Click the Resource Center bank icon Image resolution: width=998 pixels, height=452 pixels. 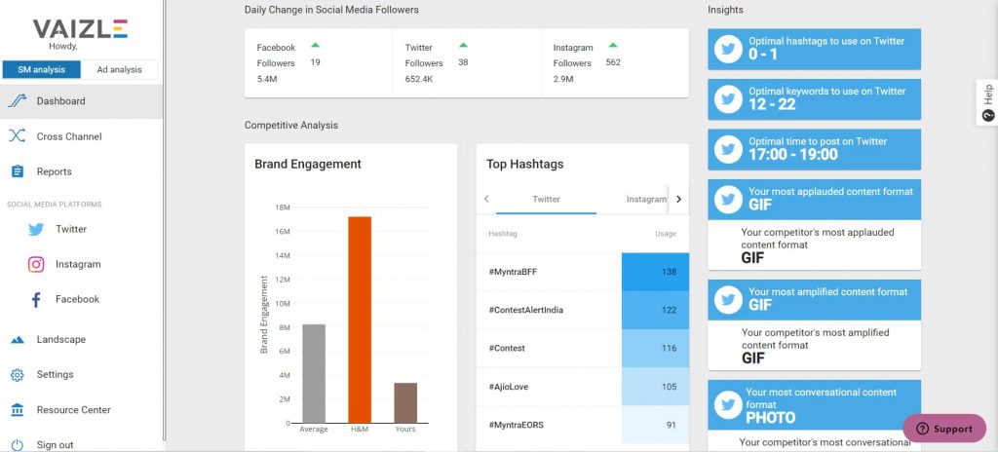(x=18, y=410)
